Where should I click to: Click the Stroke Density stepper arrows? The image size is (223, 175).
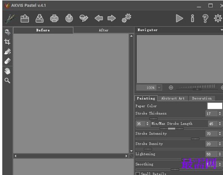[x=220, y=144]
